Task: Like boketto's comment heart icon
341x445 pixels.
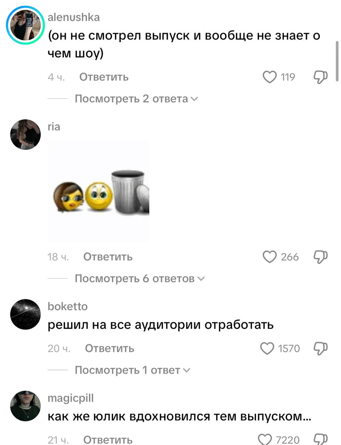Action: point(267,348)
